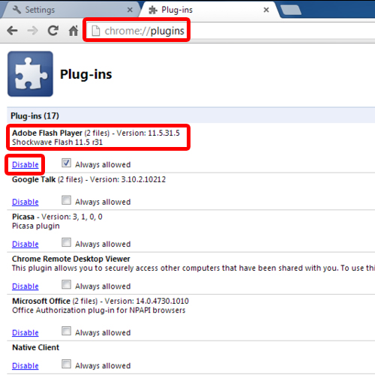The width and height of the screenshot is (375, 375).
Task: Disable the Picasa plug-in
Action: tap(25, 244)
